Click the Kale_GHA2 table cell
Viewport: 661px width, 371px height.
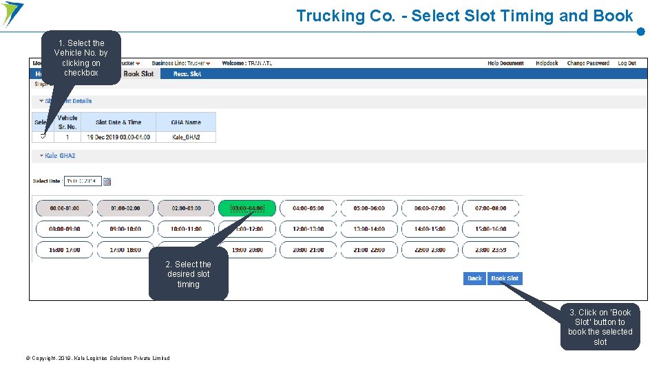click(186, 137)
